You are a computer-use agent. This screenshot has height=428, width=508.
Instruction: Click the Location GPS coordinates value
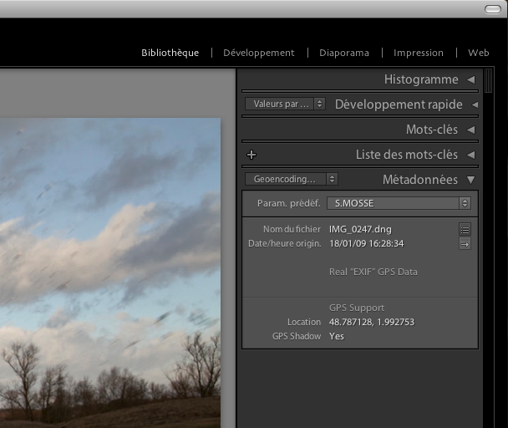tap(372, 322)
